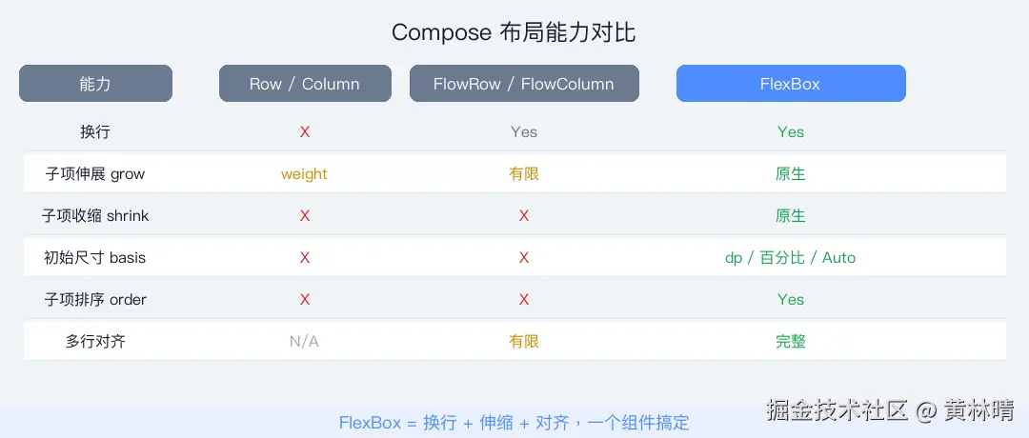Click the Compose 布局能力对比 title
1029x438 pixels.
[x=514, y=32]
